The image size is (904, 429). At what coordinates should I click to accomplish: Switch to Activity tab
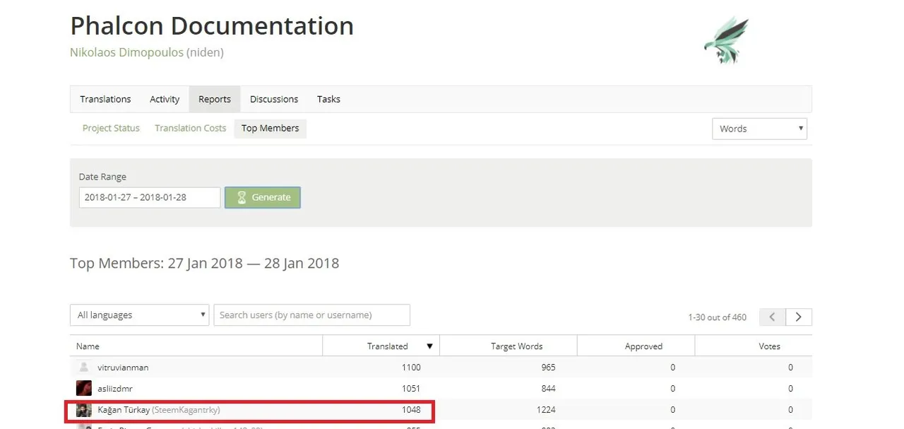tap(165, 99)
